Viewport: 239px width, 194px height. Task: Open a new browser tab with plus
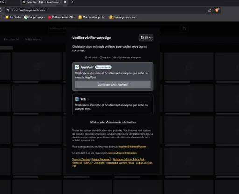click(72, 2)
